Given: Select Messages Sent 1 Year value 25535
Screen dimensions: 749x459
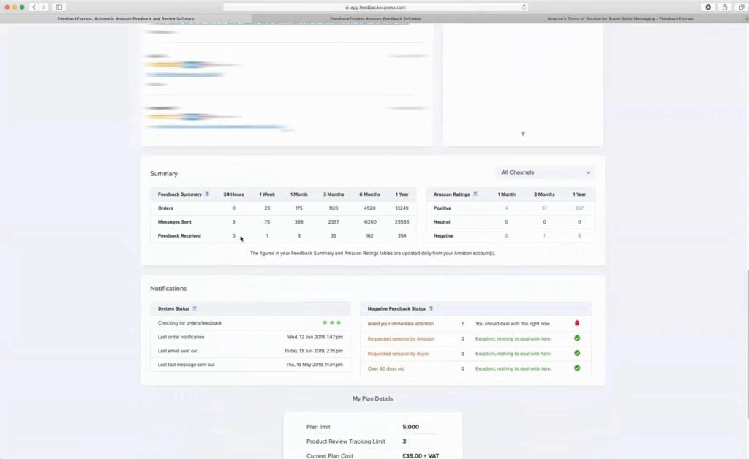Looking at the screenshot, I should (402, 222).
